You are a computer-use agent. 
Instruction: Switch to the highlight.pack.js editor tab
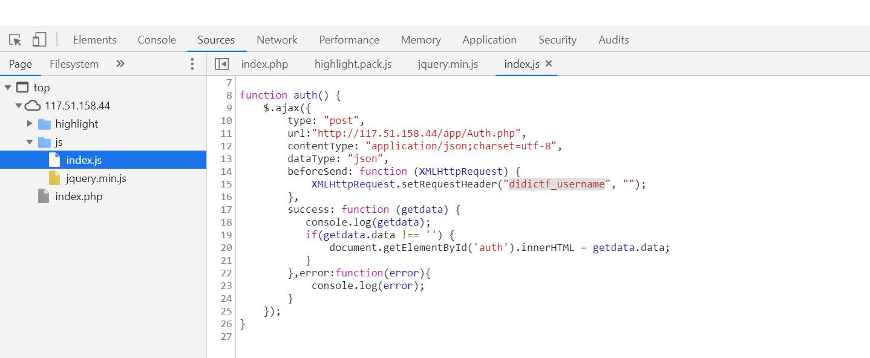[353, 64]
